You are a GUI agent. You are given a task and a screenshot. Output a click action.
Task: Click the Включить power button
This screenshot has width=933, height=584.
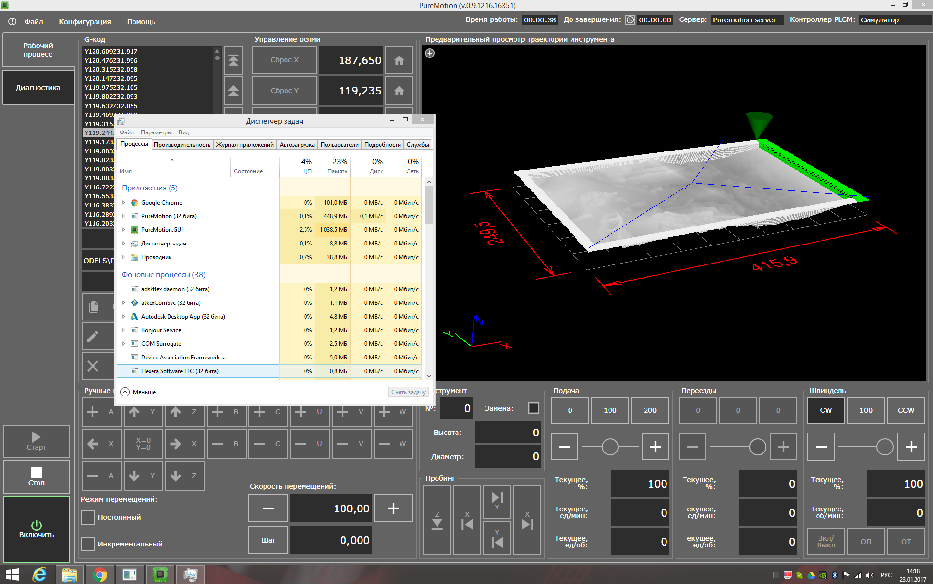pos(37,529)
